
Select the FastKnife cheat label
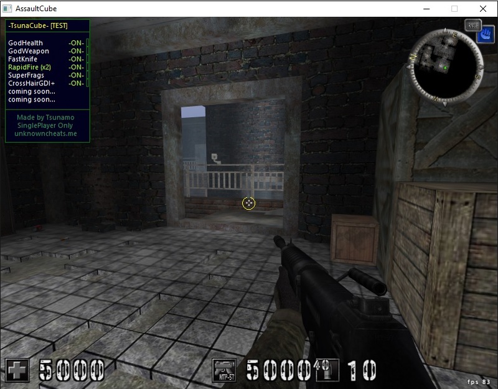click(22, 59)
